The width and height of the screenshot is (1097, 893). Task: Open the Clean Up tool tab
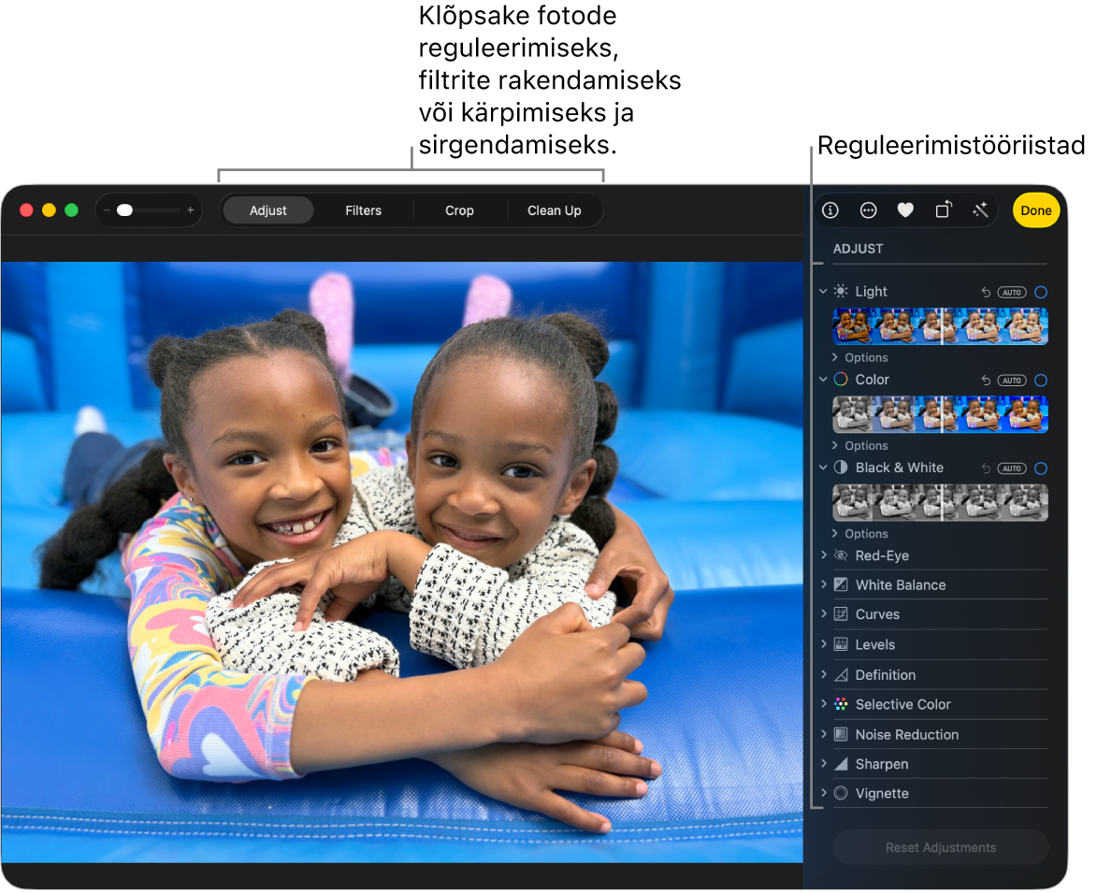(554, 210)
